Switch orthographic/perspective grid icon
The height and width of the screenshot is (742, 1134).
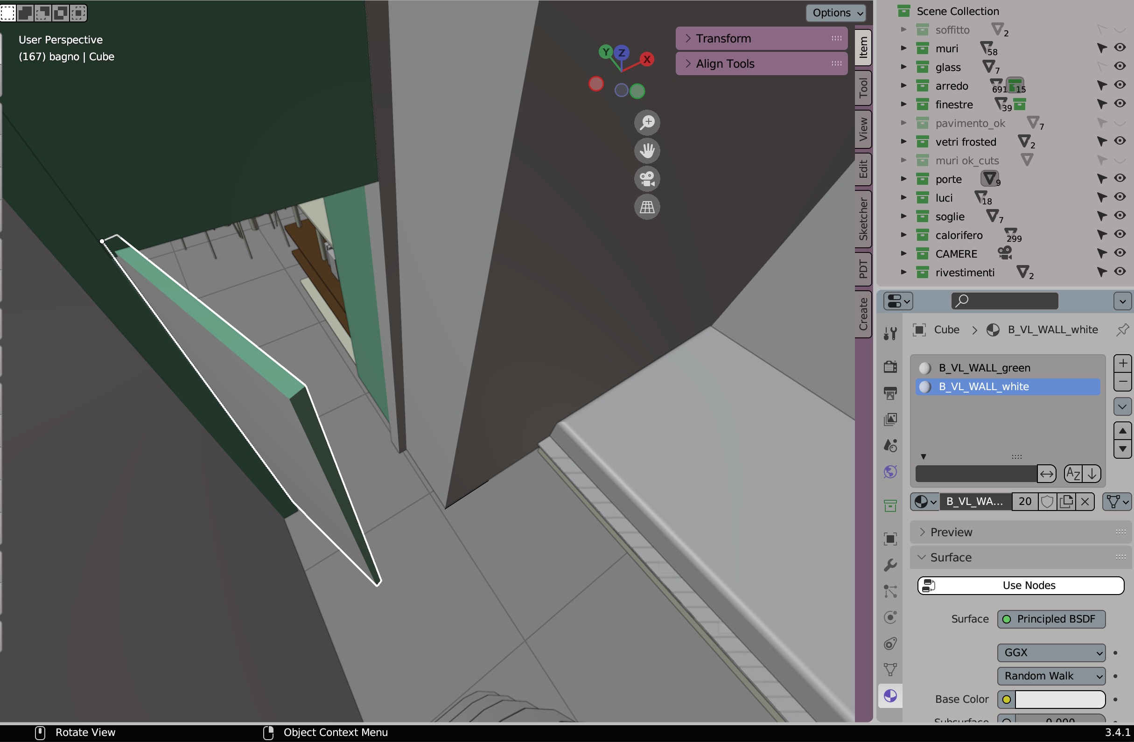pos(647,207)
